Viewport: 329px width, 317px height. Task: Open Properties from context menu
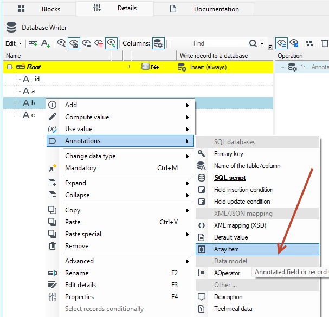coord(120,297)
